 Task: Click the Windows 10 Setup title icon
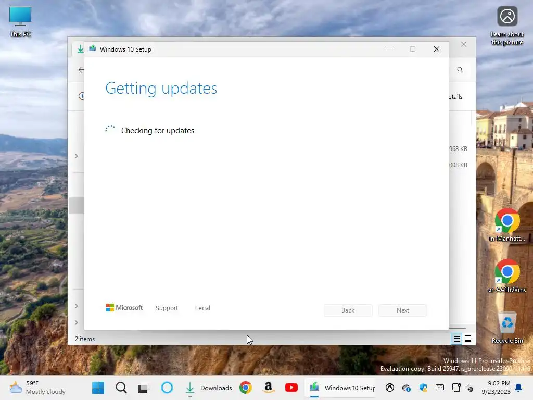tap(93, 49)
